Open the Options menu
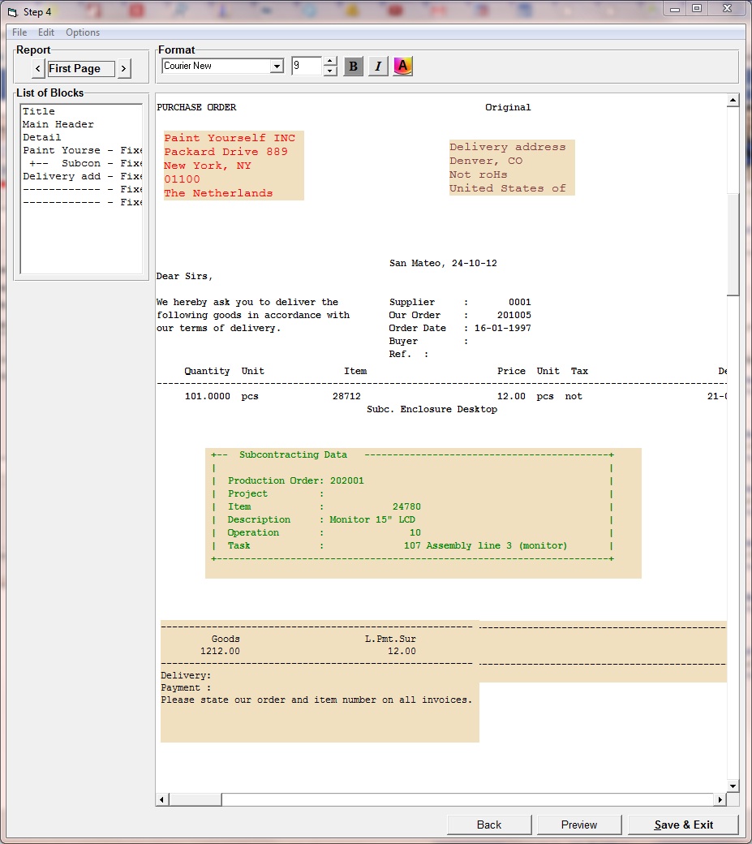 tap(82, 32)
